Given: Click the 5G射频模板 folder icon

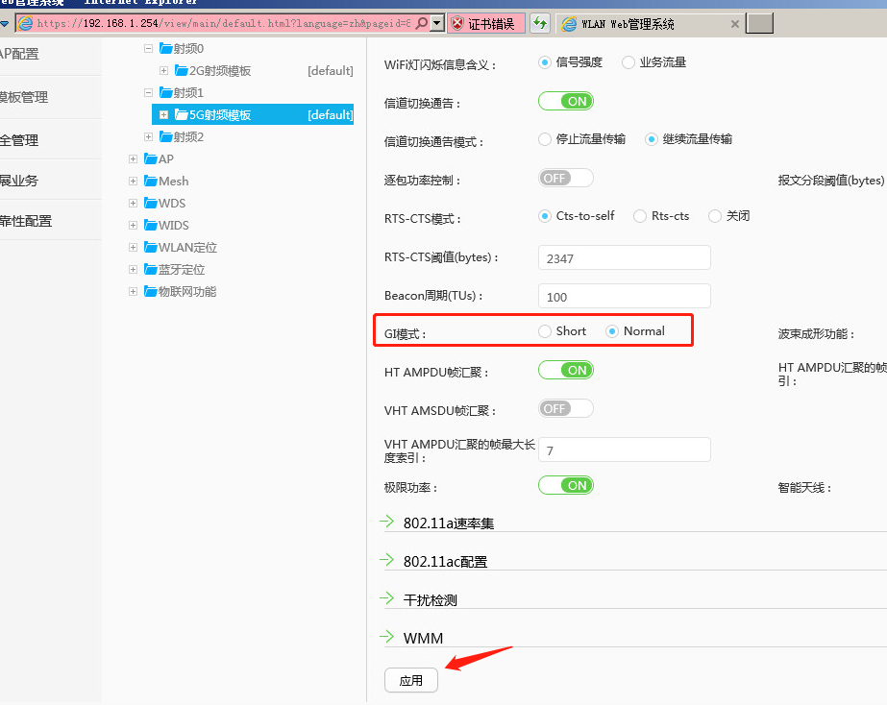Looking at the screenshot, I should tap(181, 114).
